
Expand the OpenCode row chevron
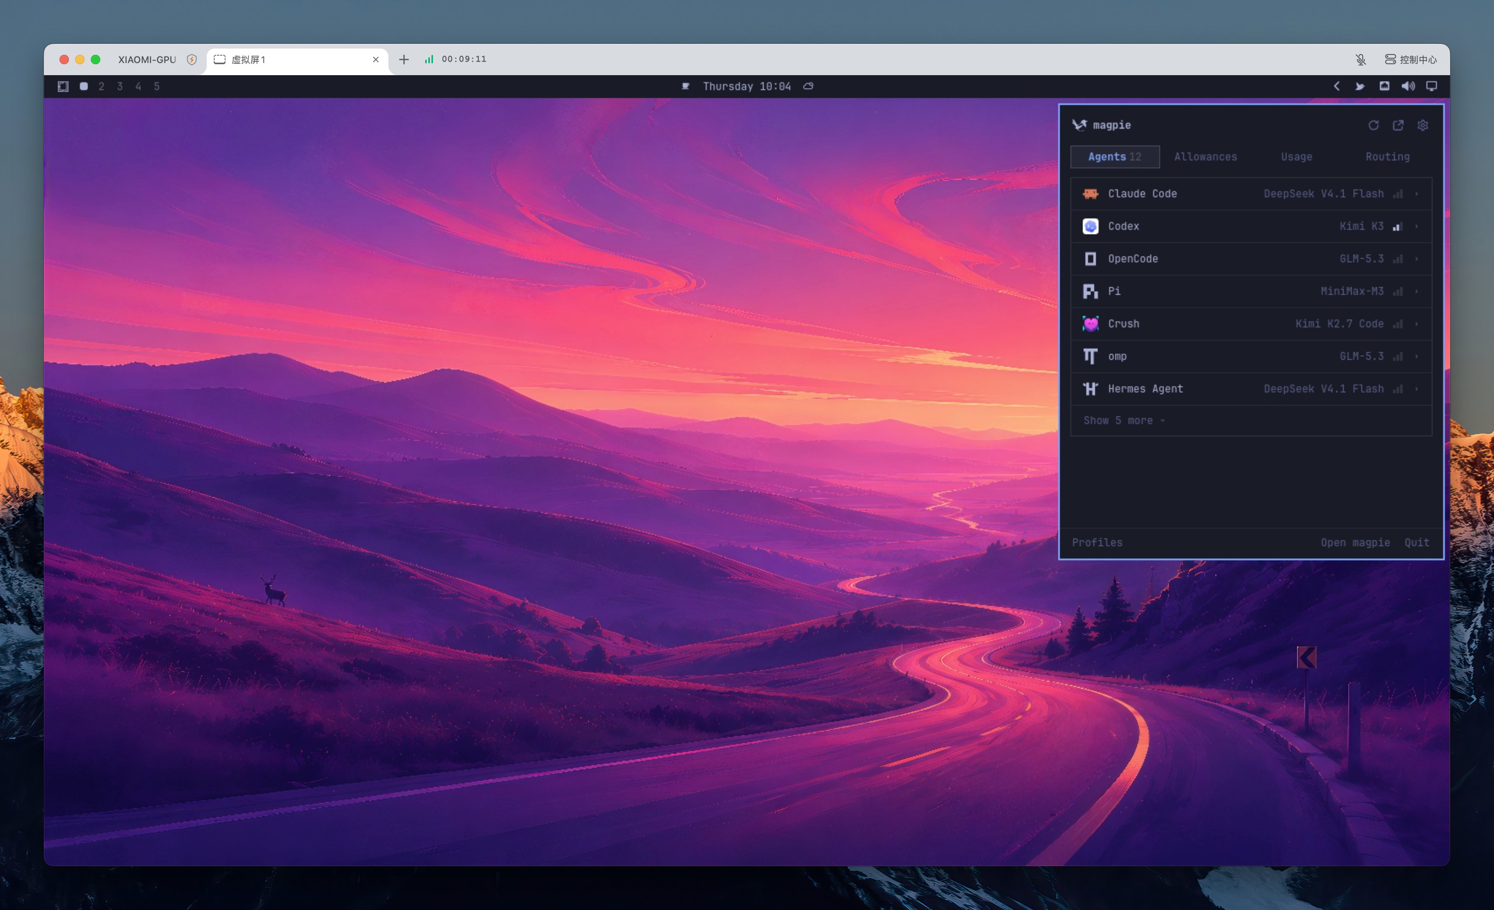click(x=1417, y=259)
